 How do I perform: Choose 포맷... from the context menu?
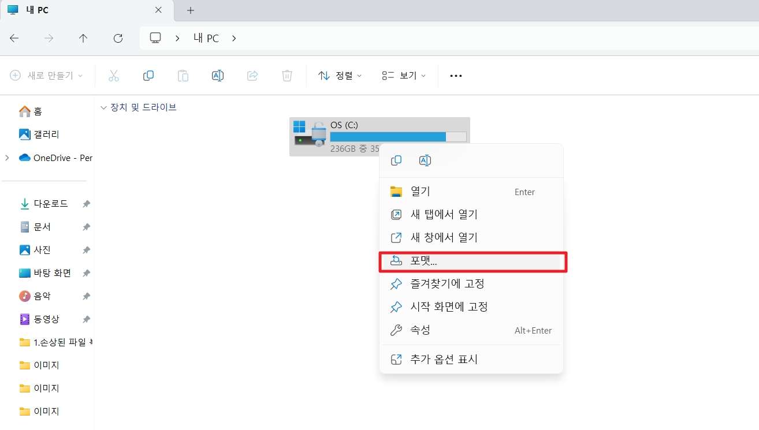(471, 261)
